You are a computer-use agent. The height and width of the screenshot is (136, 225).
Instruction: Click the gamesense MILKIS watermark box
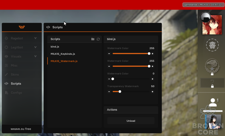coord(203,5)
